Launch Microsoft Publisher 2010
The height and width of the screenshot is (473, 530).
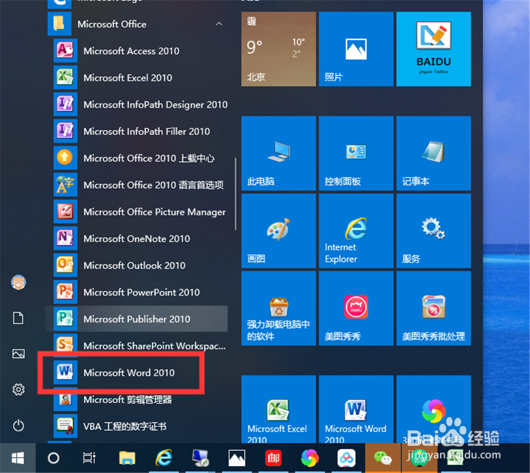[137, 319]
